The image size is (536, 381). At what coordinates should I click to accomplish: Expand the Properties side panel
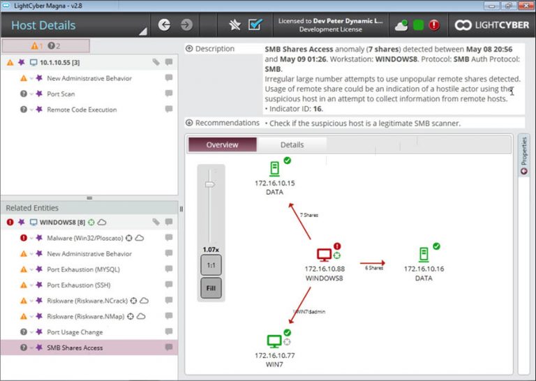click(x=523, y=156)
